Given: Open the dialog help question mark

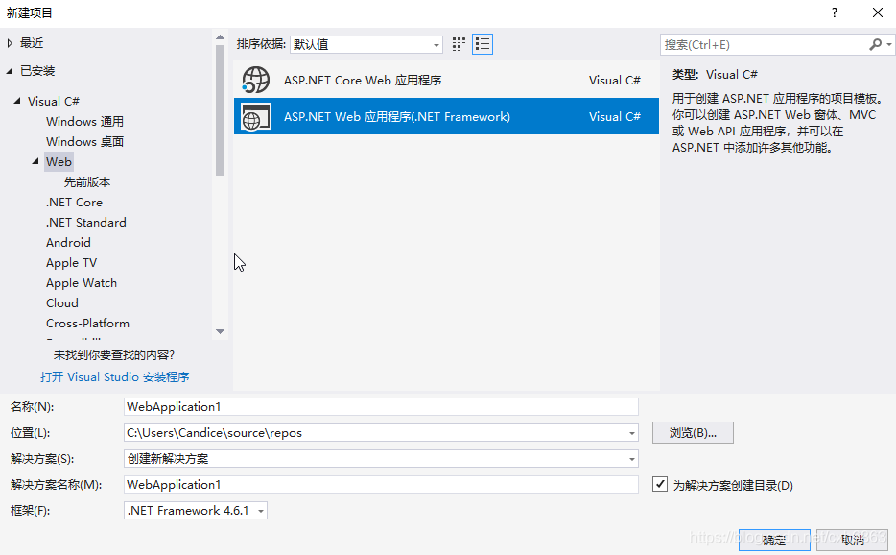Looking at the screenshot, I should pos(835,12).
